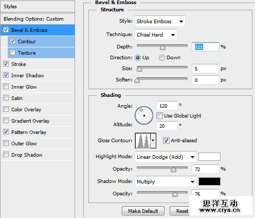Enable the Drop Shadow effect checkbox
This screenshot has height=218, width=255.
(6, 155)
